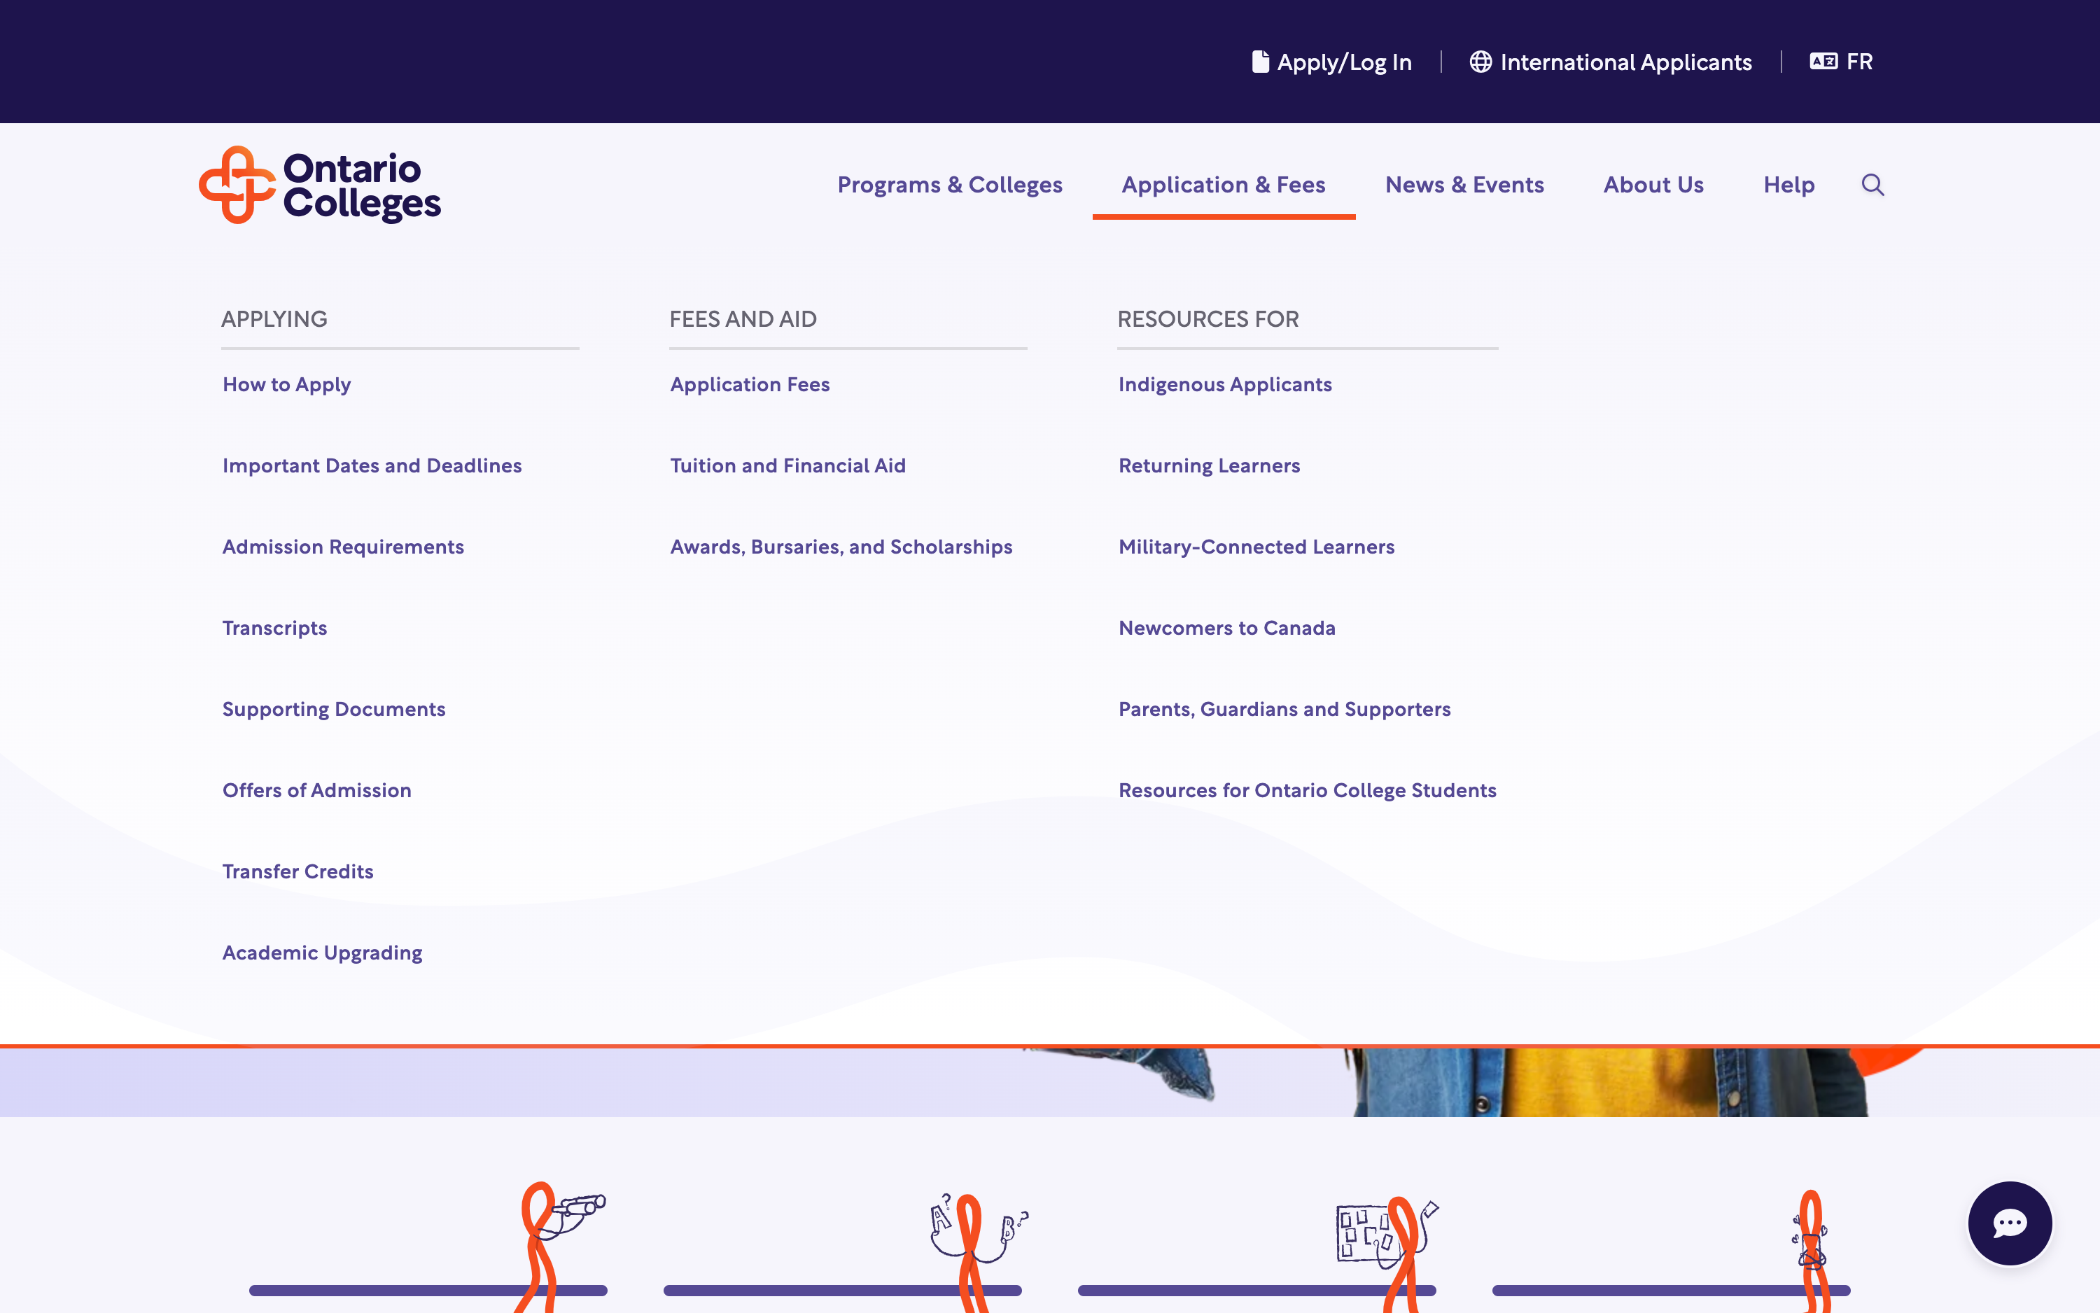Open the Help menu item
2100x1313 pixels.
point(1788,185)
